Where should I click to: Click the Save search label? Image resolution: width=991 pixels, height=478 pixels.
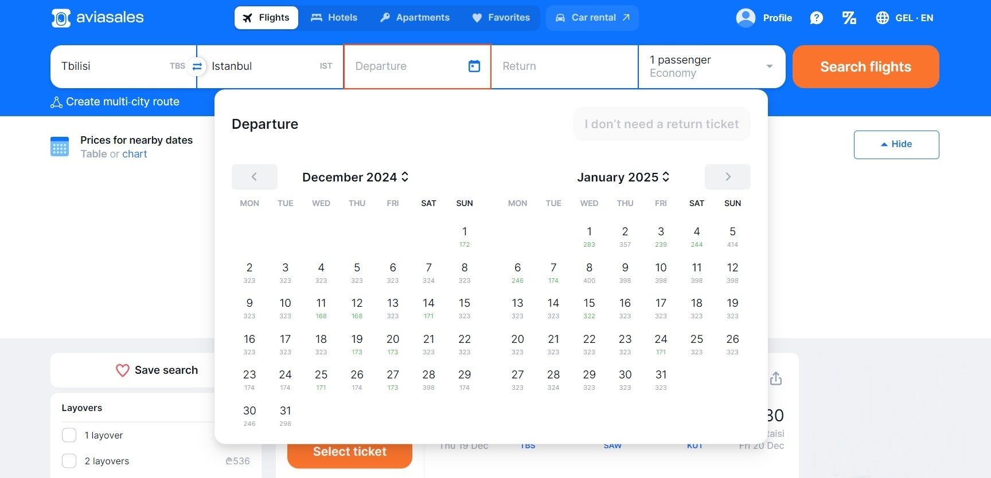(x=166, y=370)
